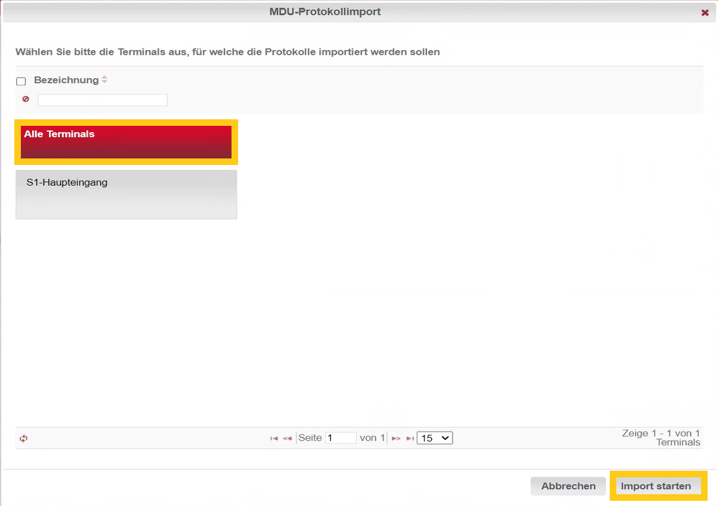
Task: Click the refresh icon in the pager bar
Action: click(23, 439)
